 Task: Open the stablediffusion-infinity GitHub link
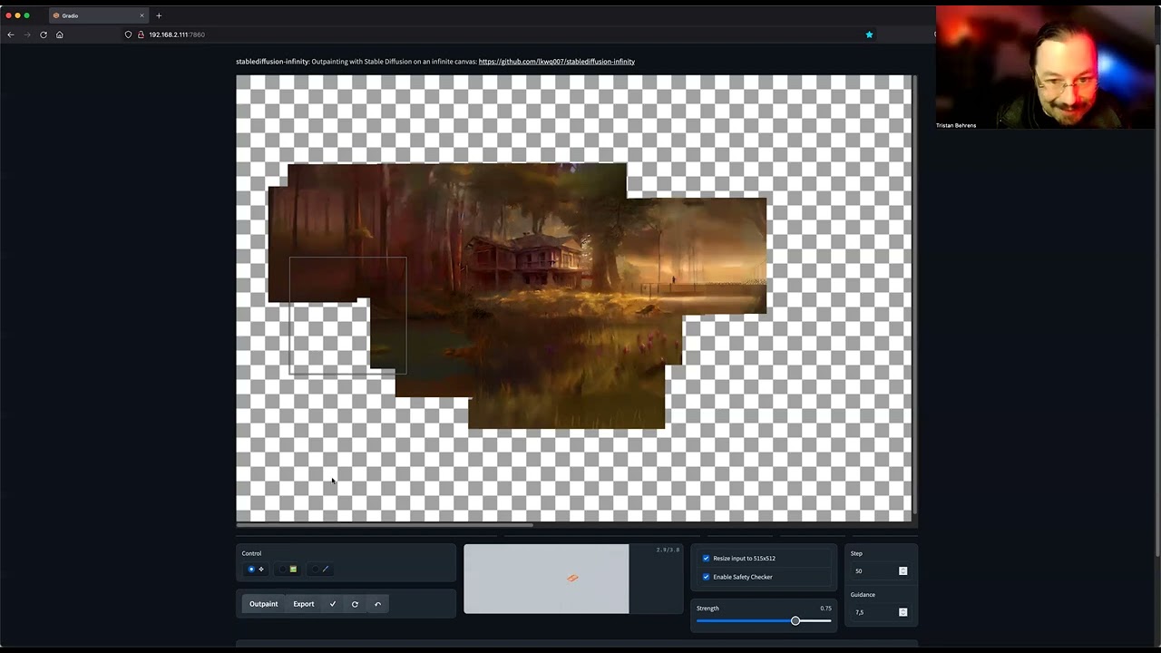(x=557, y=62)
